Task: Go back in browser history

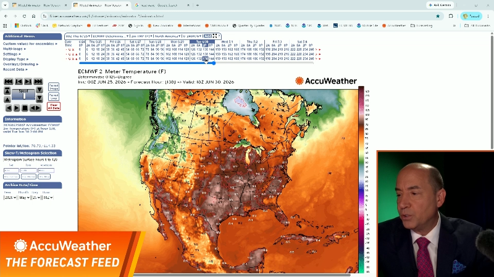Action: (x=6, y=16)
